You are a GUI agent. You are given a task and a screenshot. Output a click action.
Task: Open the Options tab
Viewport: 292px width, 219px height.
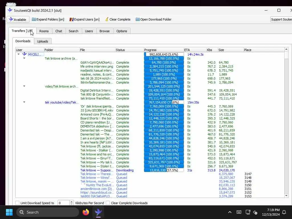point(122,31)
